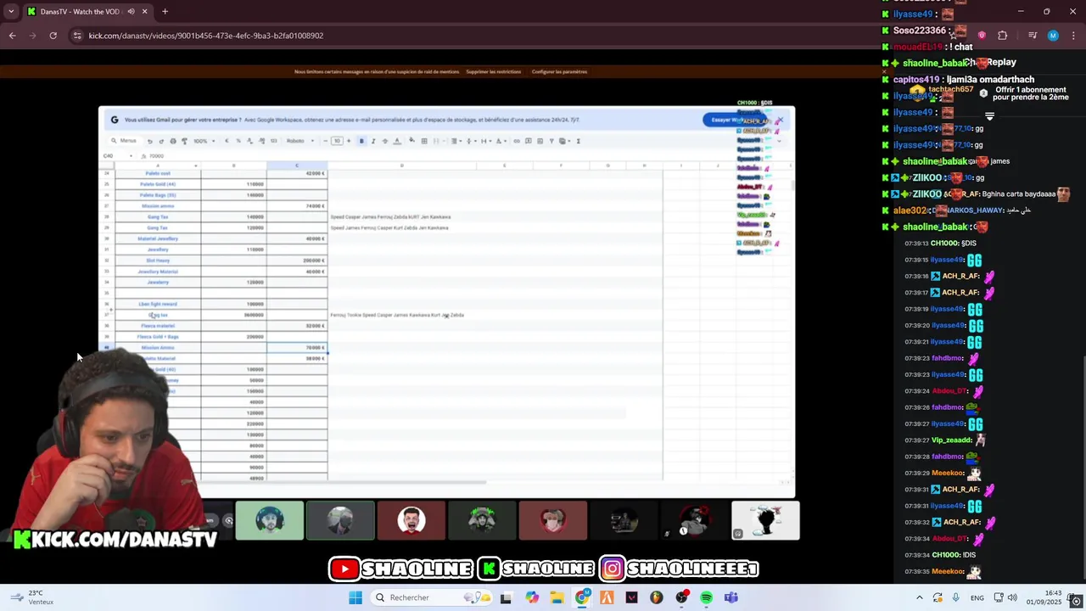Open Spotify from the taskbar
The width and height of the screenshot is (1086, 611).
pyautogui.click(x=706, y=597)
